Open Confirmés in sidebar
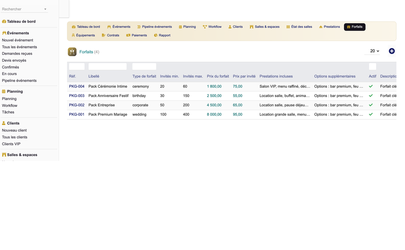 [10, 67]
